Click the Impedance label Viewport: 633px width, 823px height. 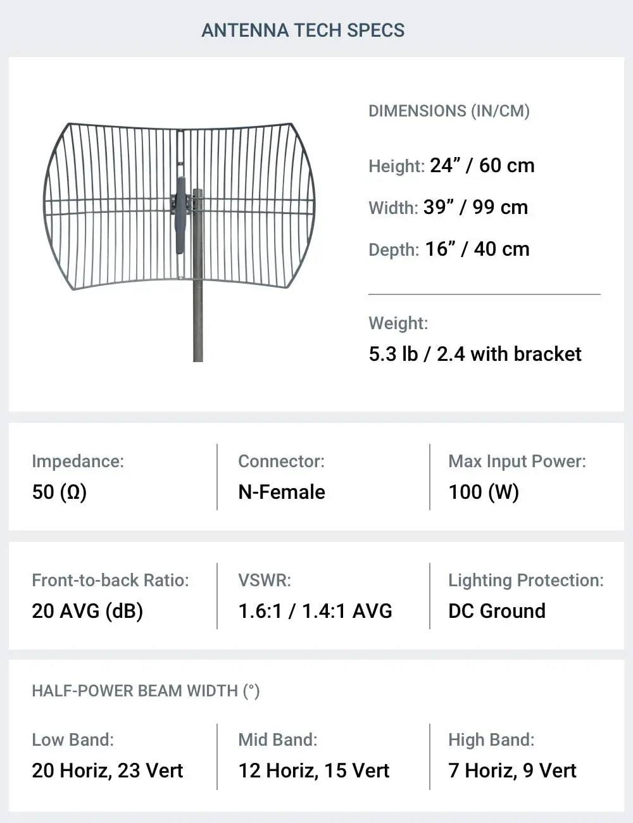(x=78, y=461)
